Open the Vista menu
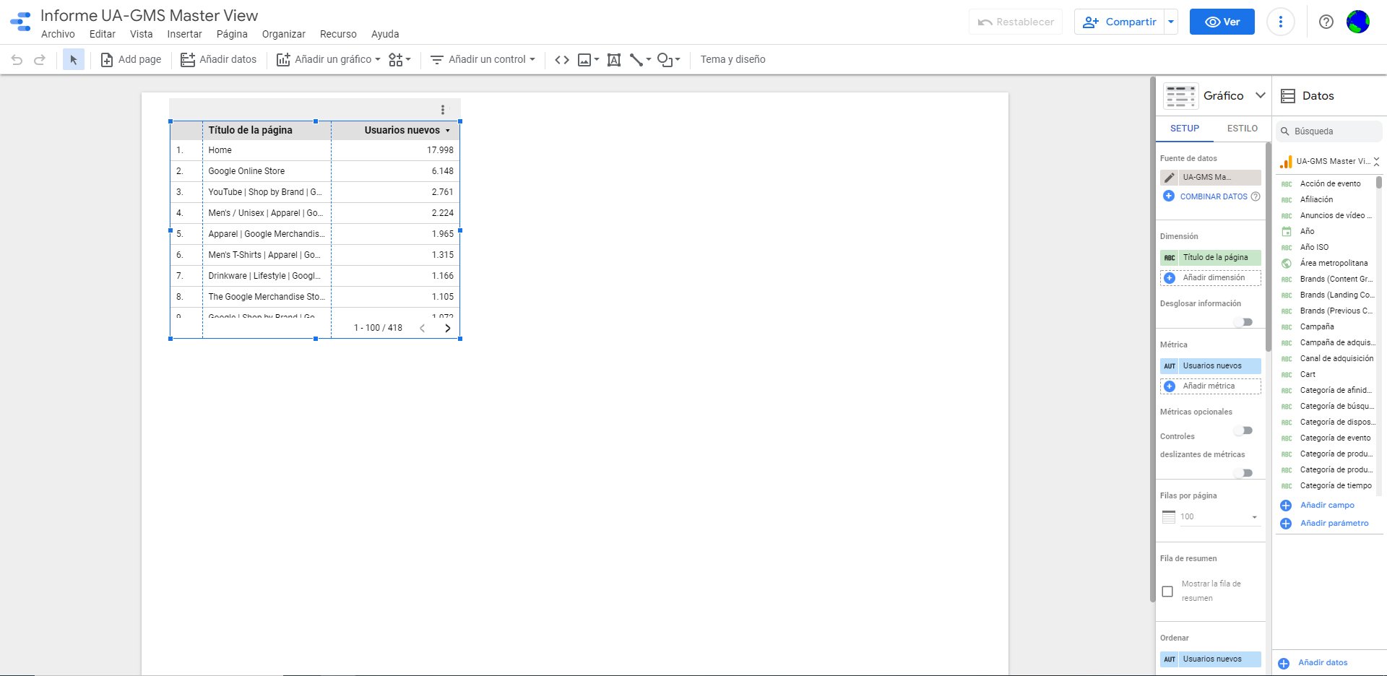 pos(142,34)
